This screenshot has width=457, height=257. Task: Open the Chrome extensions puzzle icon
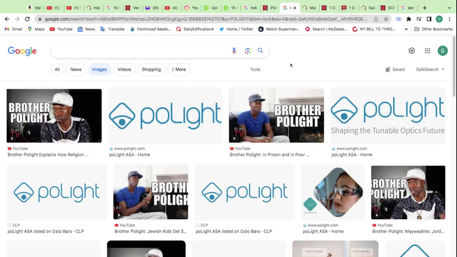(409, 19)
